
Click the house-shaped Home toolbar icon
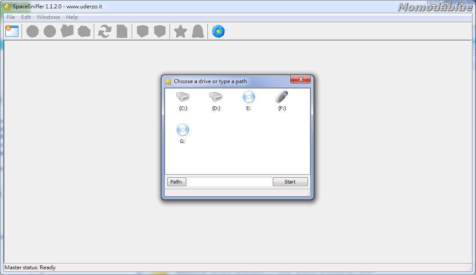pos(84,31)
